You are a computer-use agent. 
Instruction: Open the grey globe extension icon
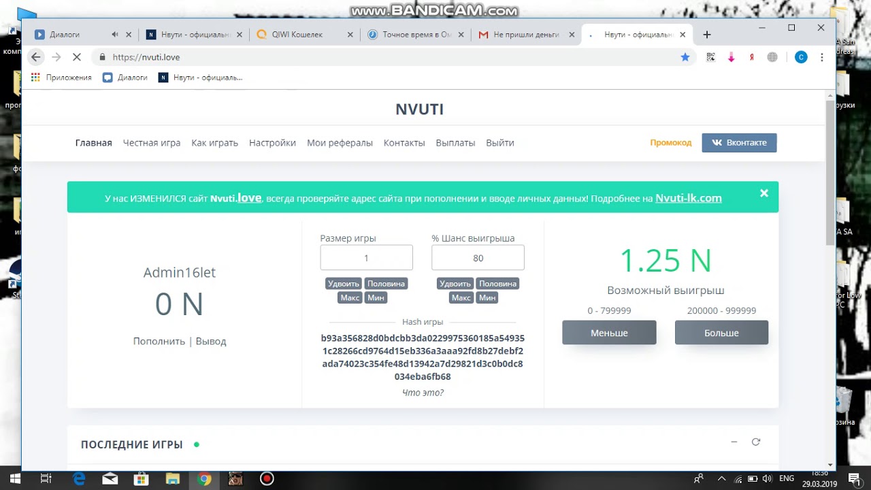tap(772, 57)
